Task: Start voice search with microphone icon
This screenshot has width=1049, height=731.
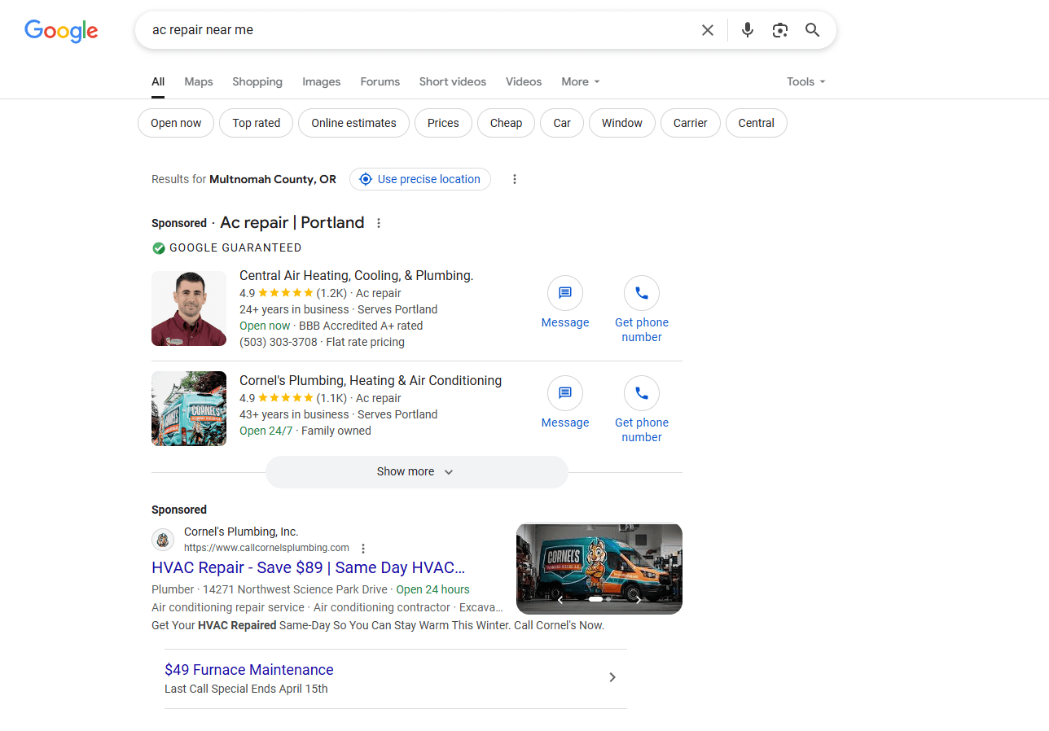Action: pyautogui.click(x=748, y=30)
